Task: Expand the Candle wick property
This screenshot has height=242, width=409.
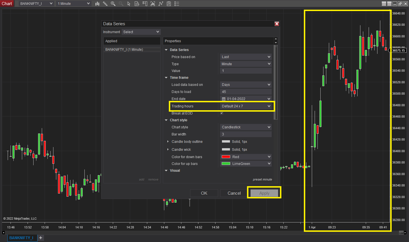Action: [x=168, y=150]
